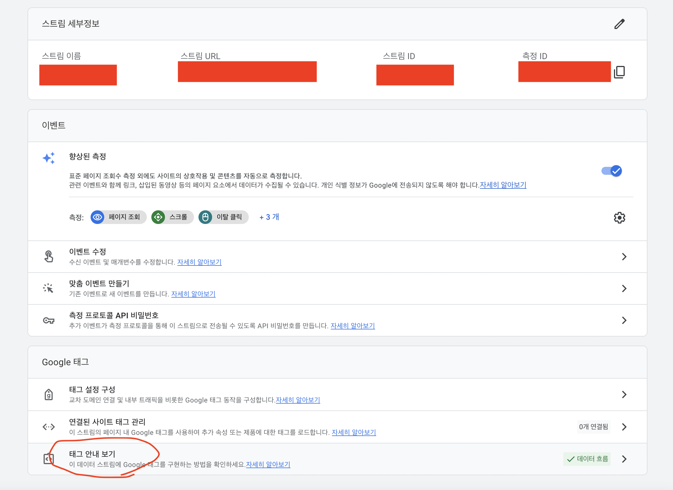This screenshot has width=673, height=490.
Task: Select the 페이지 조회 chip
Action: (118, 217)
